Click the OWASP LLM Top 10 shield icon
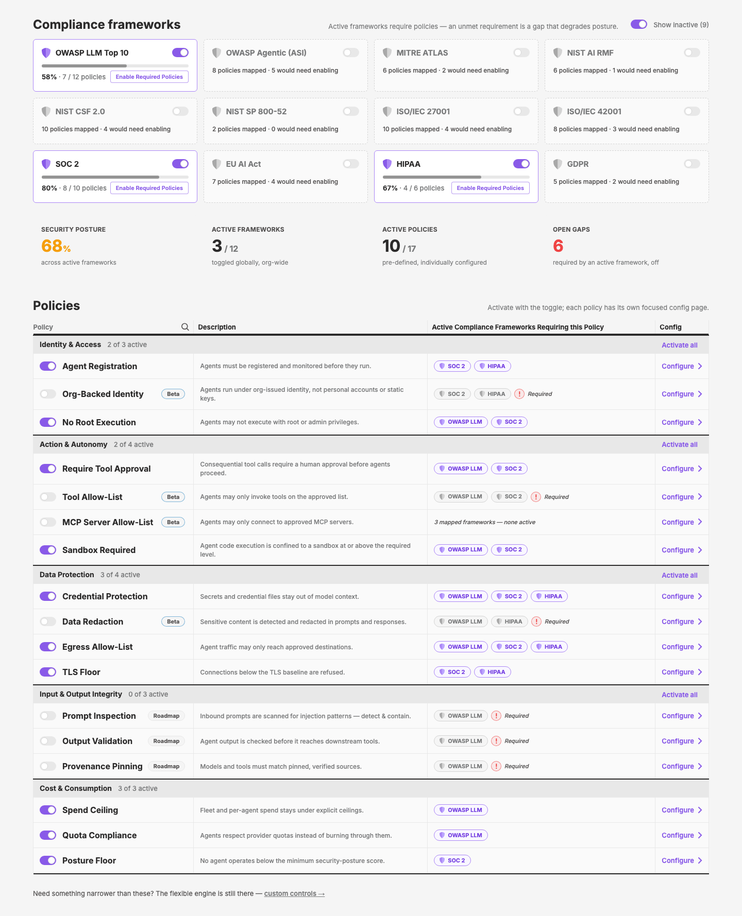 [46, 53]
